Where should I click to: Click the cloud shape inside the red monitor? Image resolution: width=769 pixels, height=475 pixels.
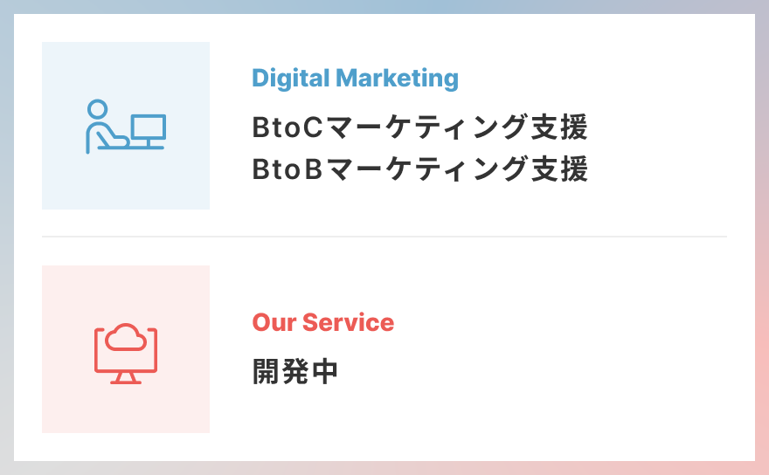126,337
